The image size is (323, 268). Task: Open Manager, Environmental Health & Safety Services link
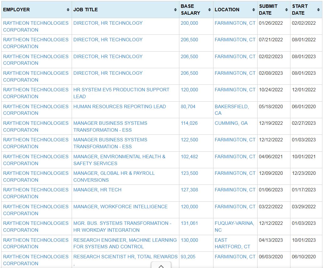pos(119,160)
